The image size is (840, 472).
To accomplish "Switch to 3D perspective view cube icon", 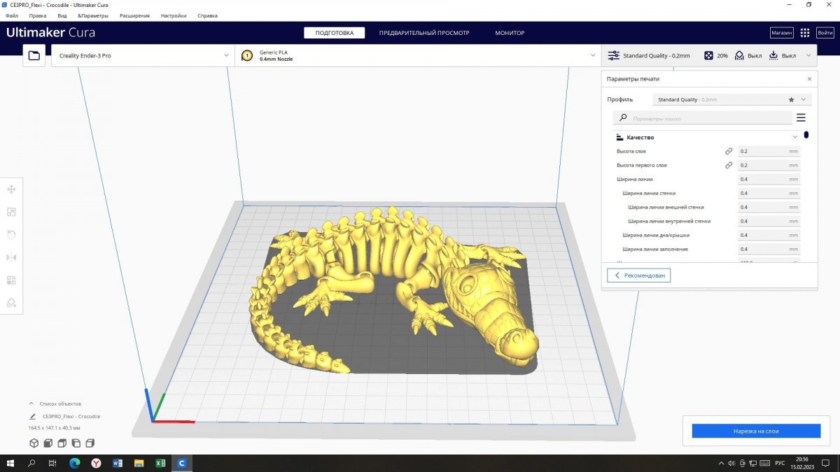I will pos(34,443).
